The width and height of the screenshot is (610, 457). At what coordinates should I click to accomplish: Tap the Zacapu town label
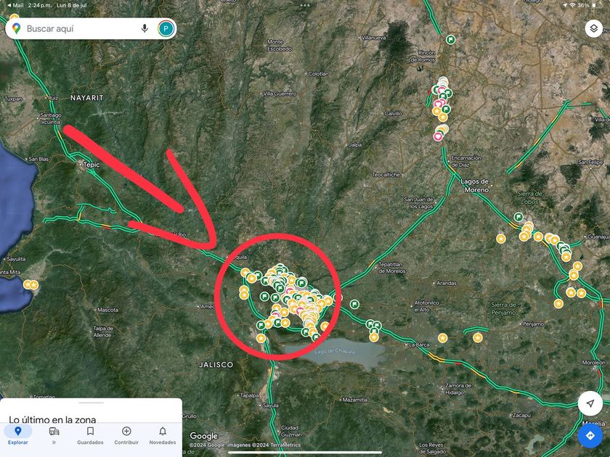tap(521, 415)
